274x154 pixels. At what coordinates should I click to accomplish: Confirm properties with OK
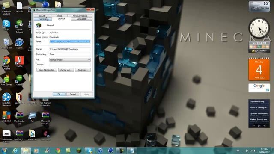pyautogui.click(x=59, y=94)
